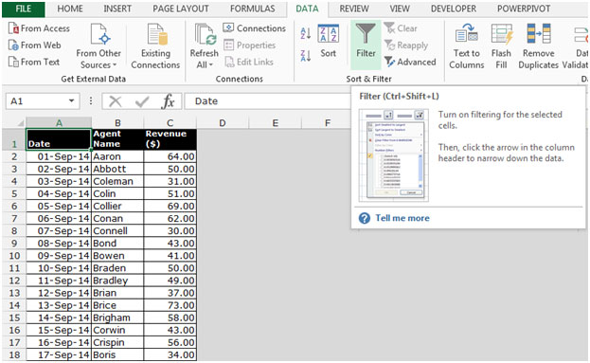Open the Name Box dropdown arrow
Viewport: 590px width, 363px height.
[x=71, y=100]
